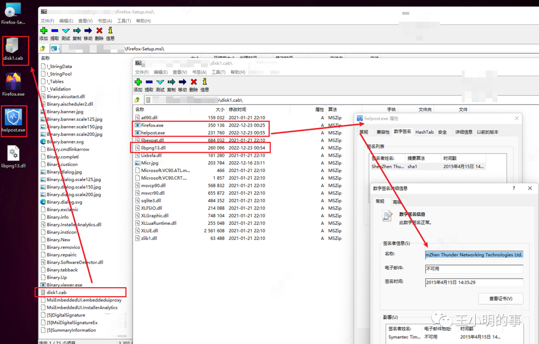Click 电子邮件 field showing 不可用

point(474,269)
